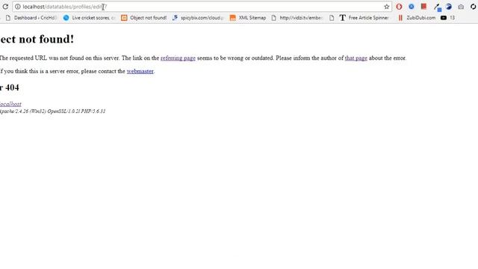This screenshot has width=478, height=269.
Task: Open the pen extension icon with blue badge
Action: pyautogui.click(x=438, y=7)
